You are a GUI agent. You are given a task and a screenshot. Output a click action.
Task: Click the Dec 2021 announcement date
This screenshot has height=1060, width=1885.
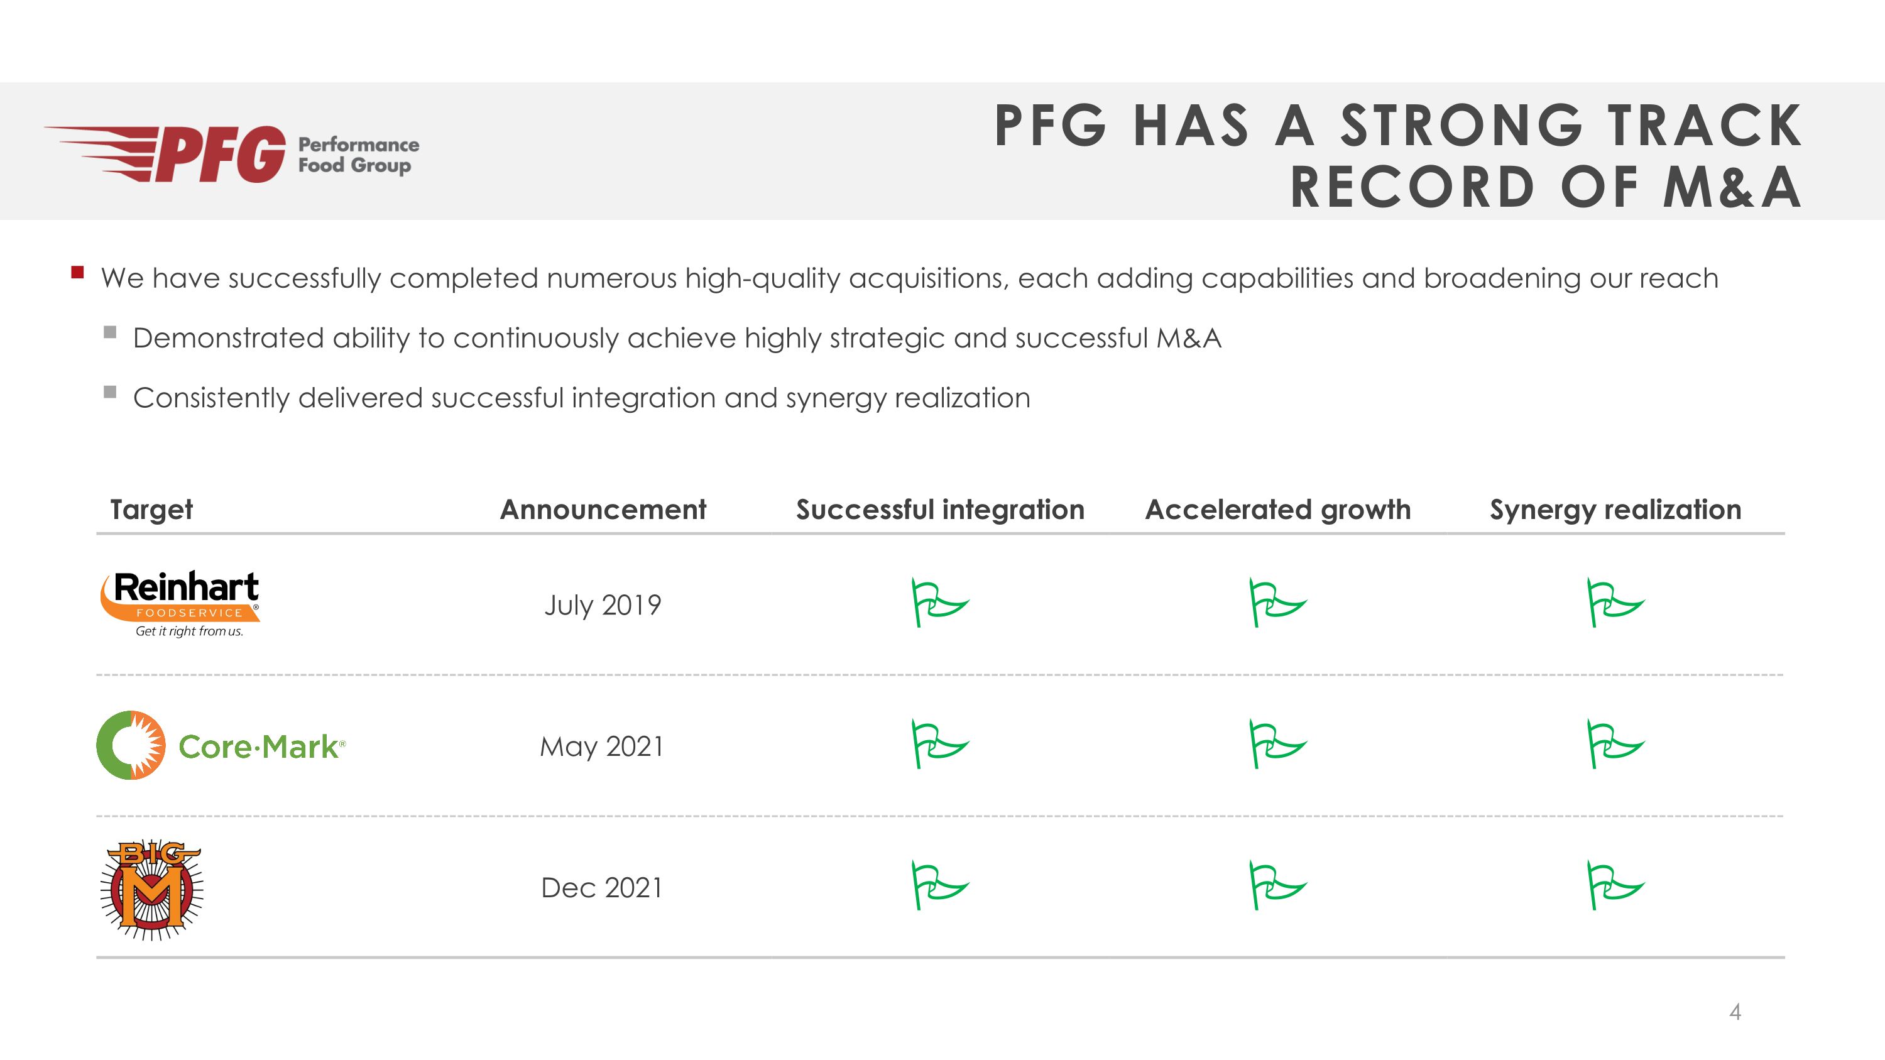point(601,887)
